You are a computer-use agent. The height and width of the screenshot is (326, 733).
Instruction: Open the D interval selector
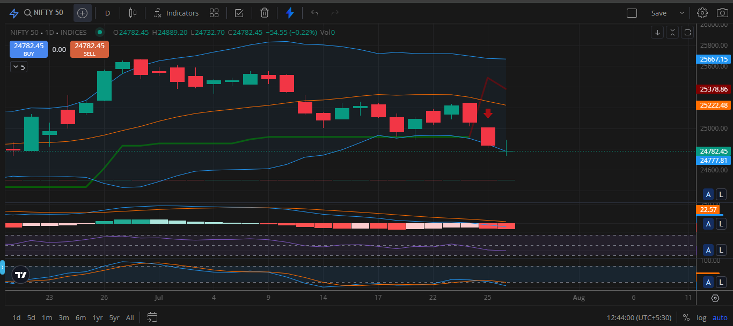(x=108, y=13)
